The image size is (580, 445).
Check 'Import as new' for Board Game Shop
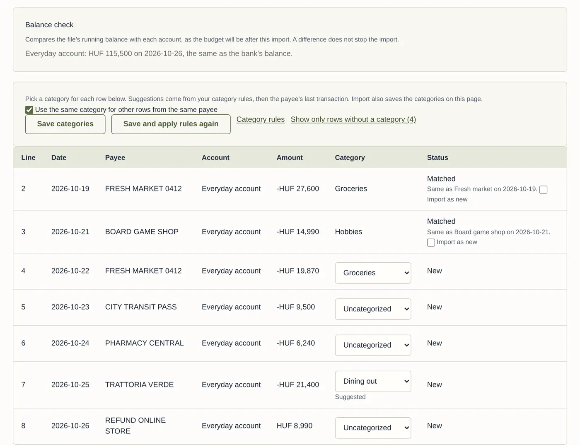431,242
